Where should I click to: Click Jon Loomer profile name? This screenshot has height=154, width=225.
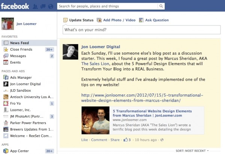tap(26, 24)
